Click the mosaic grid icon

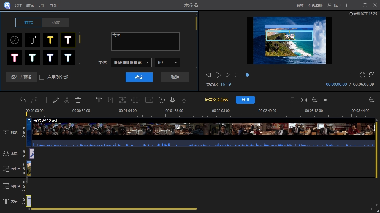(135, 100)
